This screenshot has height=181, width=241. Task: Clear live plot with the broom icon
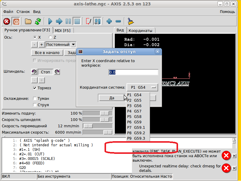[x=131, y=21]
